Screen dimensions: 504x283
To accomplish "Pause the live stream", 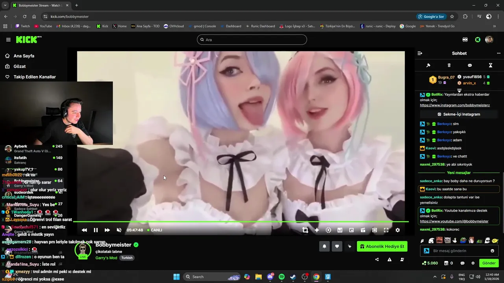I will tap(96, 230).
